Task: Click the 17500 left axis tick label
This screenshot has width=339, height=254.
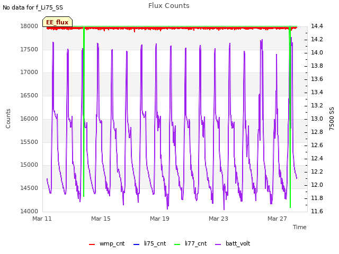Action: tap(29, 49)
